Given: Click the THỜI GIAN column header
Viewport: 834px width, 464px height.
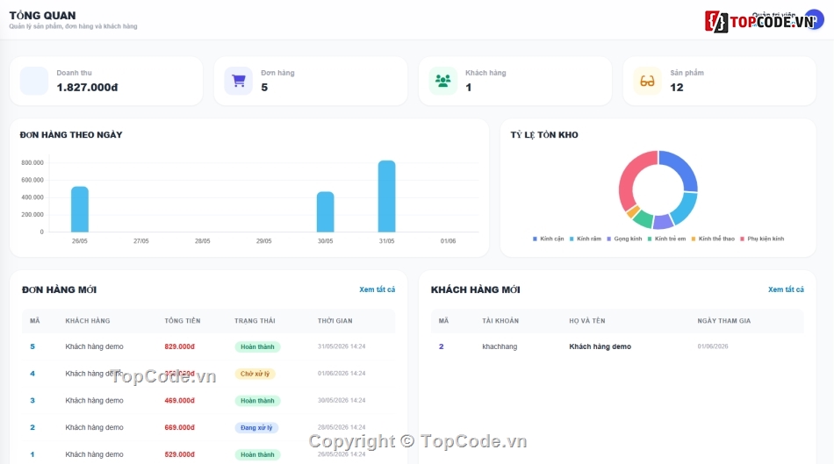Looking at the screenshot, I should point(335,321).
